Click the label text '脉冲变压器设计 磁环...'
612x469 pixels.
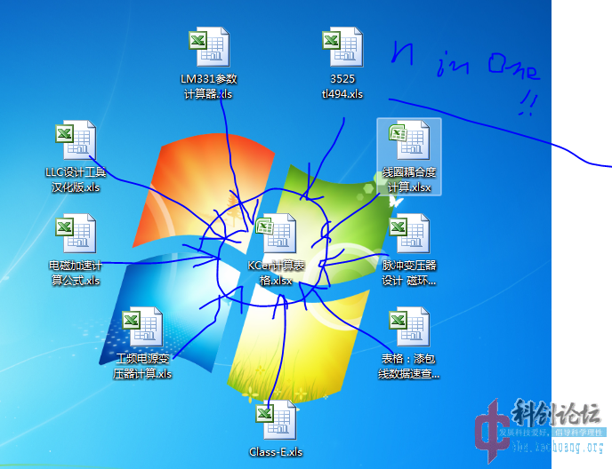[x=409, y=273]
